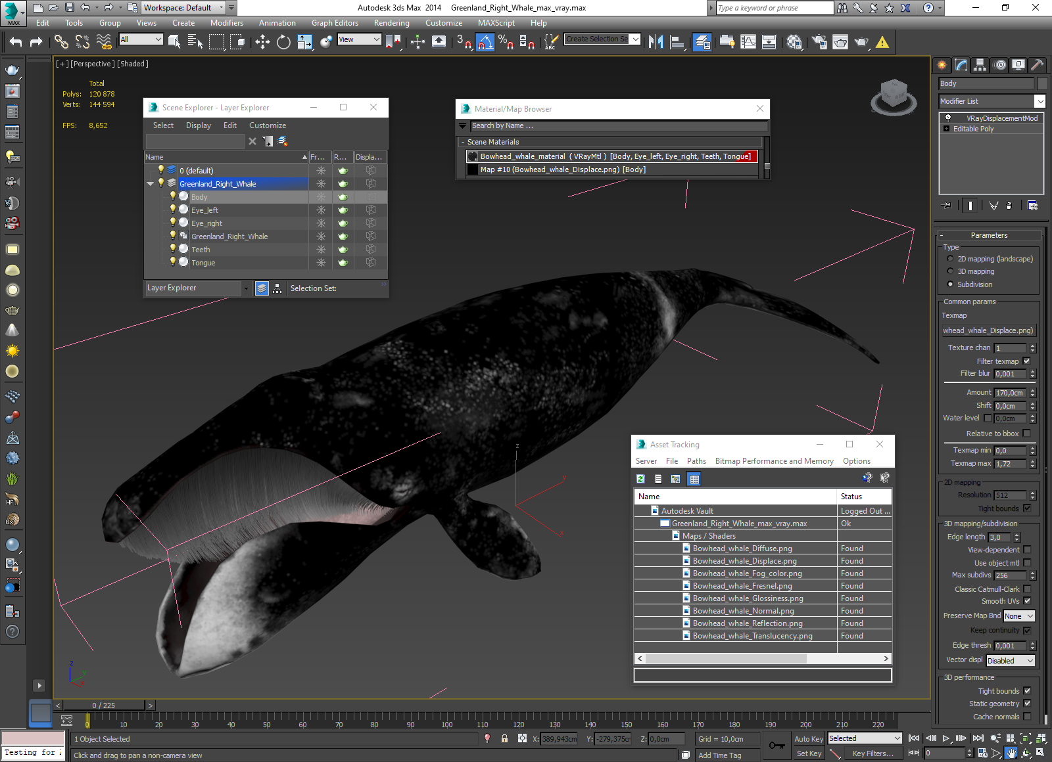
Task: Open the Mirror tool
Action: pos(656,42)
